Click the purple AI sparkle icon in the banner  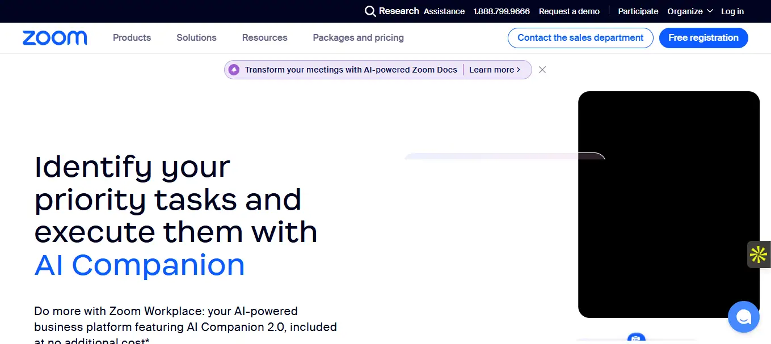click(x=234, y=69)
